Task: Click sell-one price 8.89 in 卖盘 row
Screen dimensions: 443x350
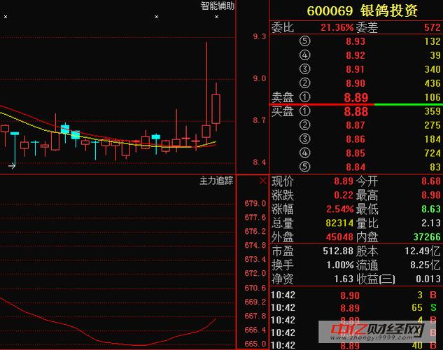Action: click(356, 98)
